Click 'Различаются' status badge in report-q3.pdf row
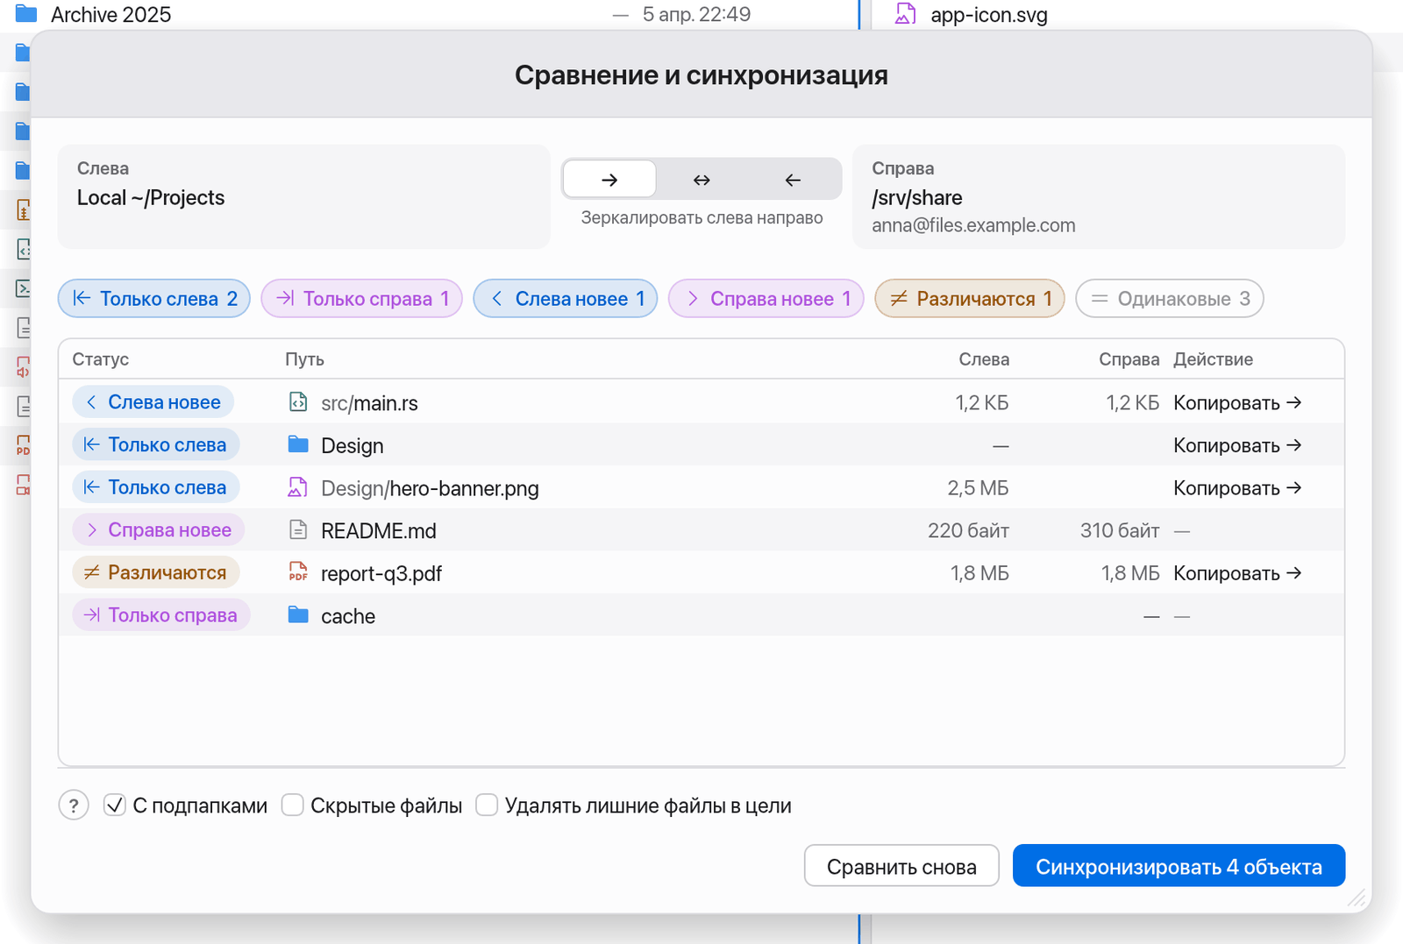The width and height of the screenshot is (1403, 944). [x=156, y=572]
